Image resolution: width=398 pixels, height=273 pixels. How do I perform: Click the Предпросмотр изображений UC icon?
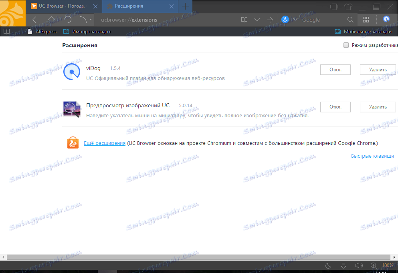point(72,109)
